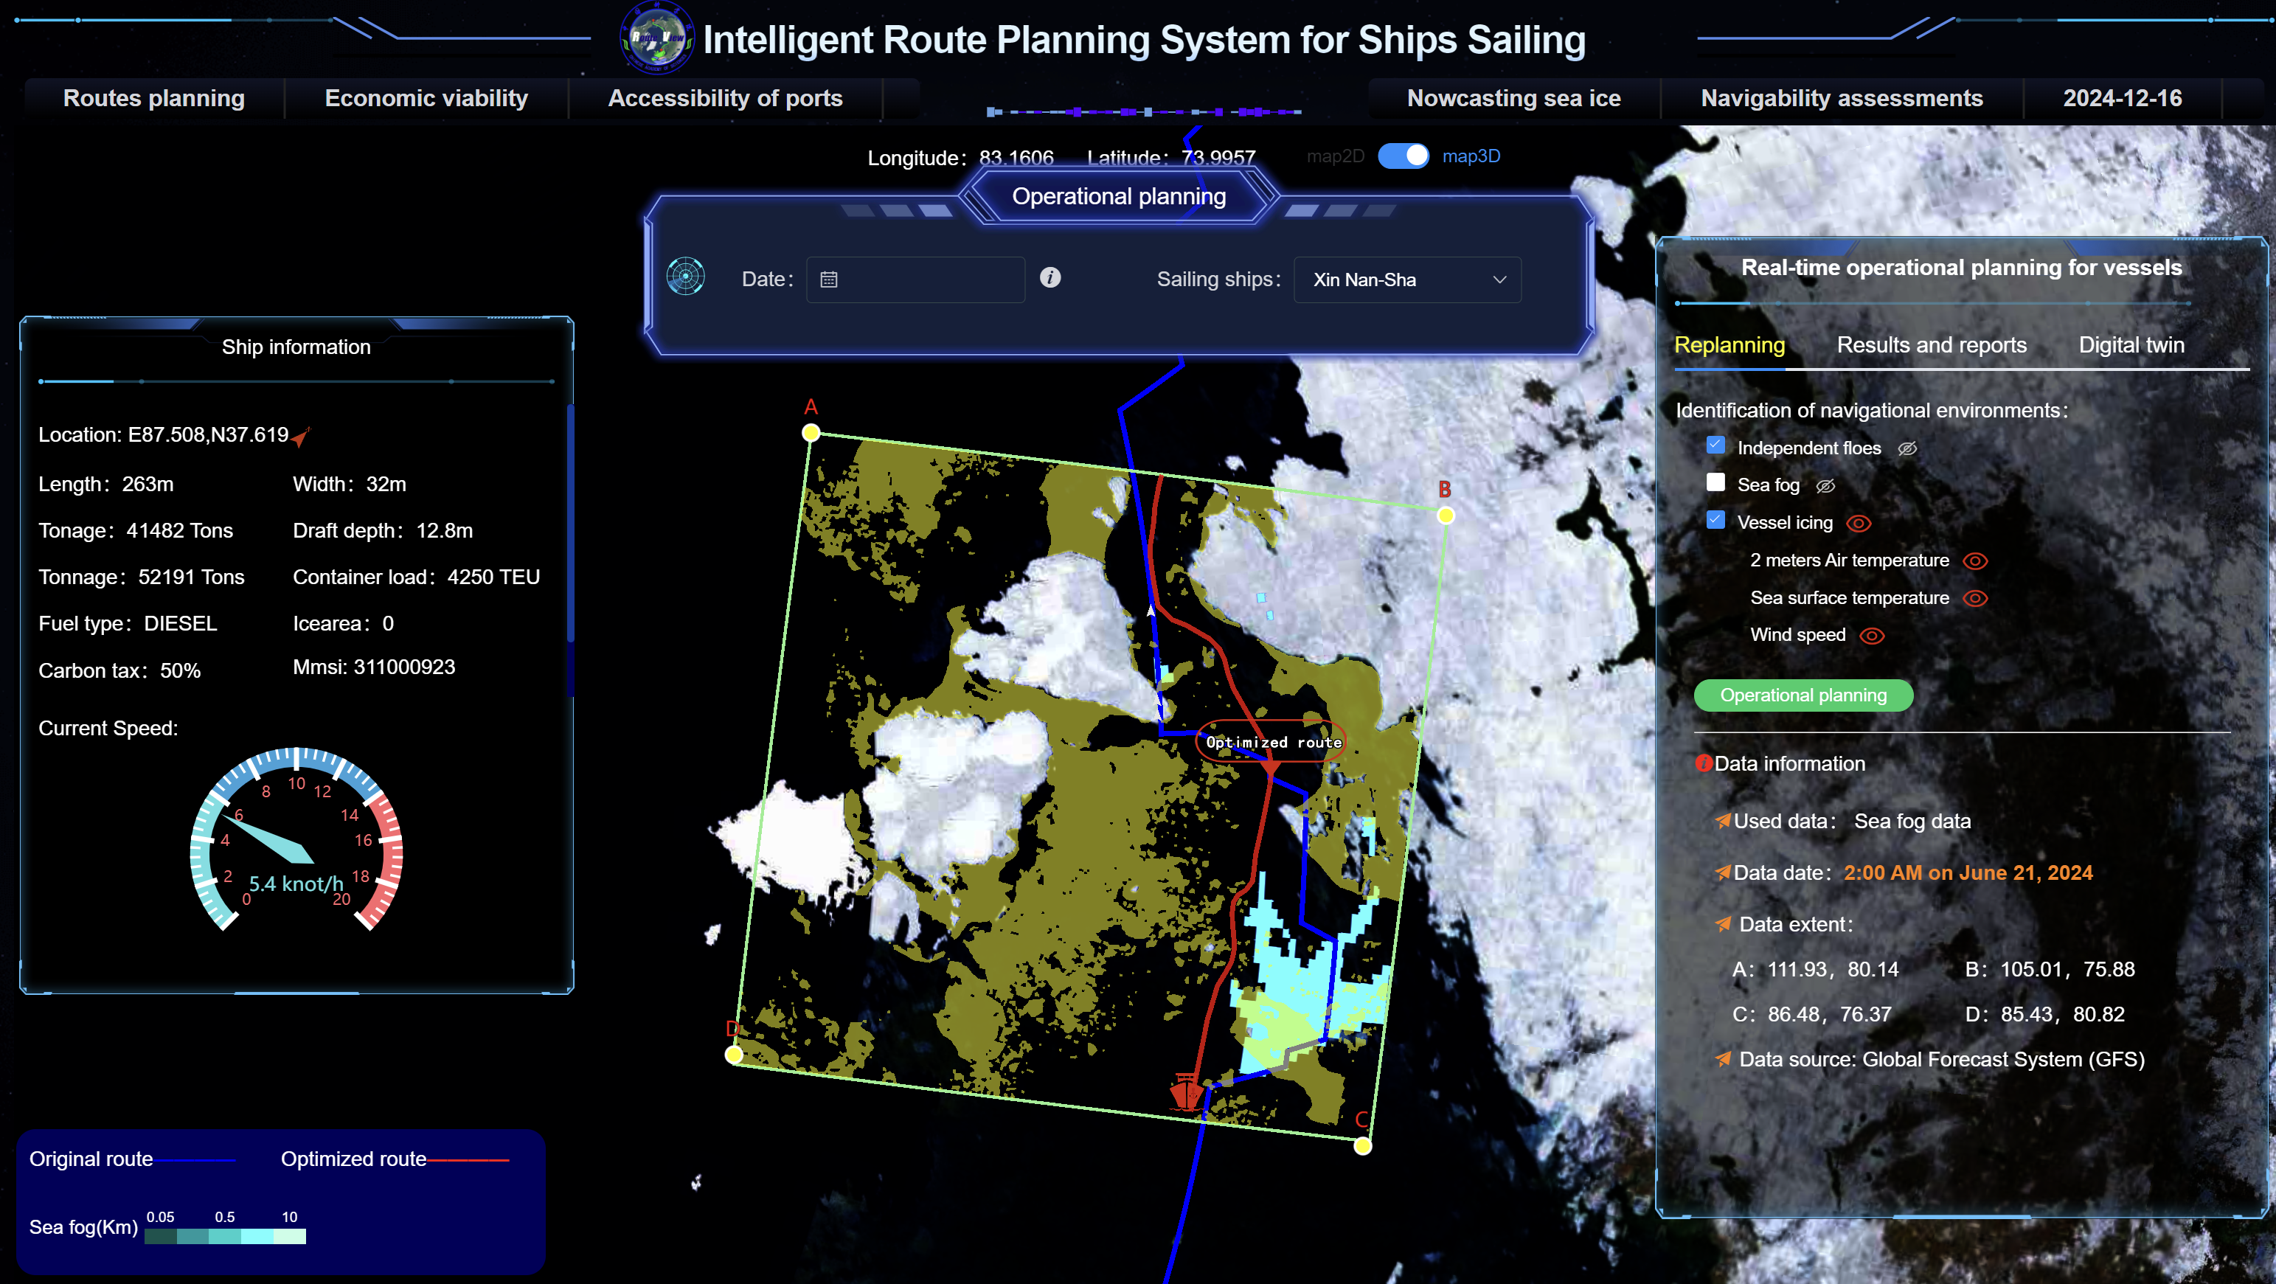Switch to Results and reports tab
The height and width of the screenshot is (1284, 2276).
[1932, 346]
